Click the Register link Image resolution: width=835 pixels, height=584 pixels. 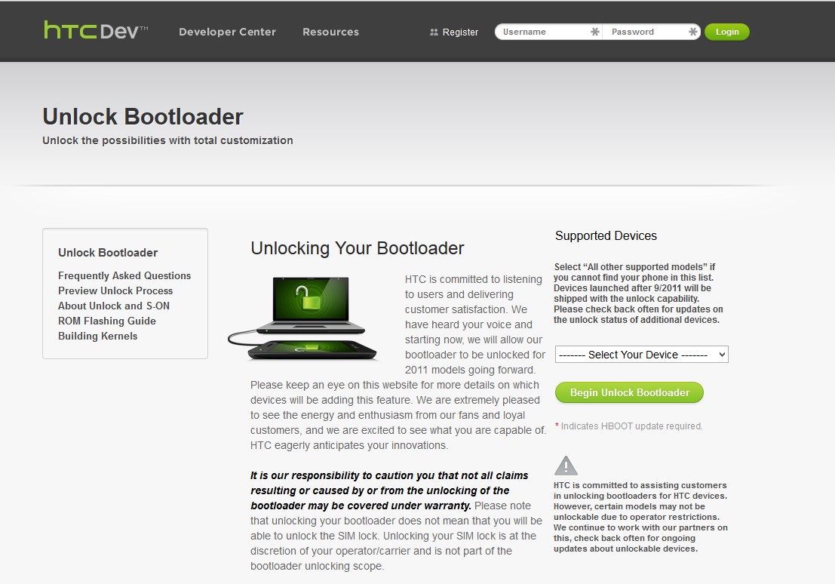pyautogui.click(x=460, y=32)
